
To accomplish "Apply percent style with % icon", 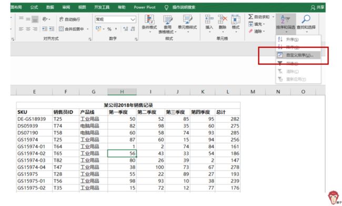I will (109, 29).
